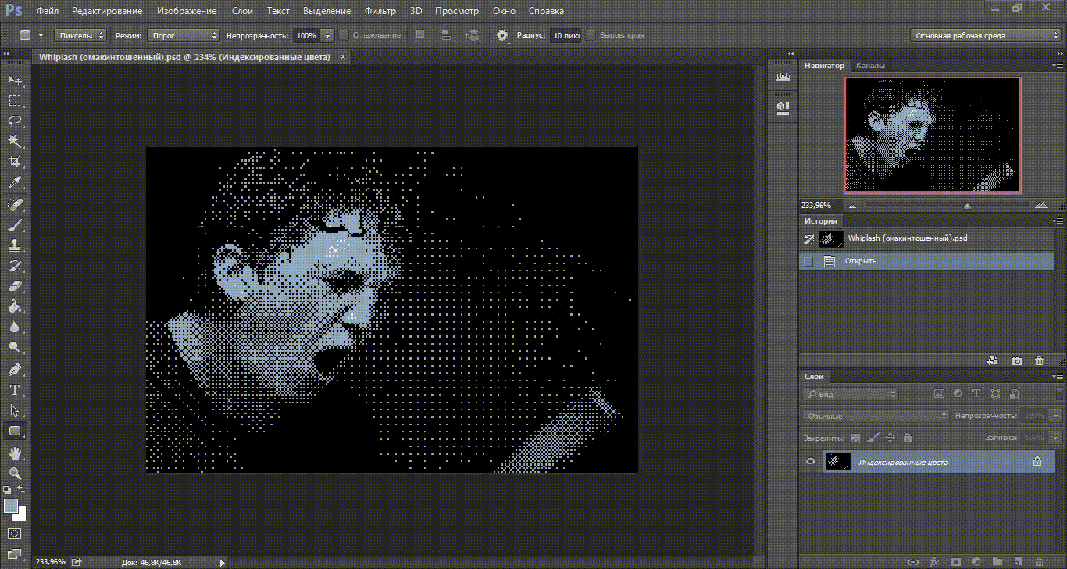The height and width of the screenshot is (569, 1067).
Task: Select the Brush tool
Action: pyautogui.click(x=15, y=225)
